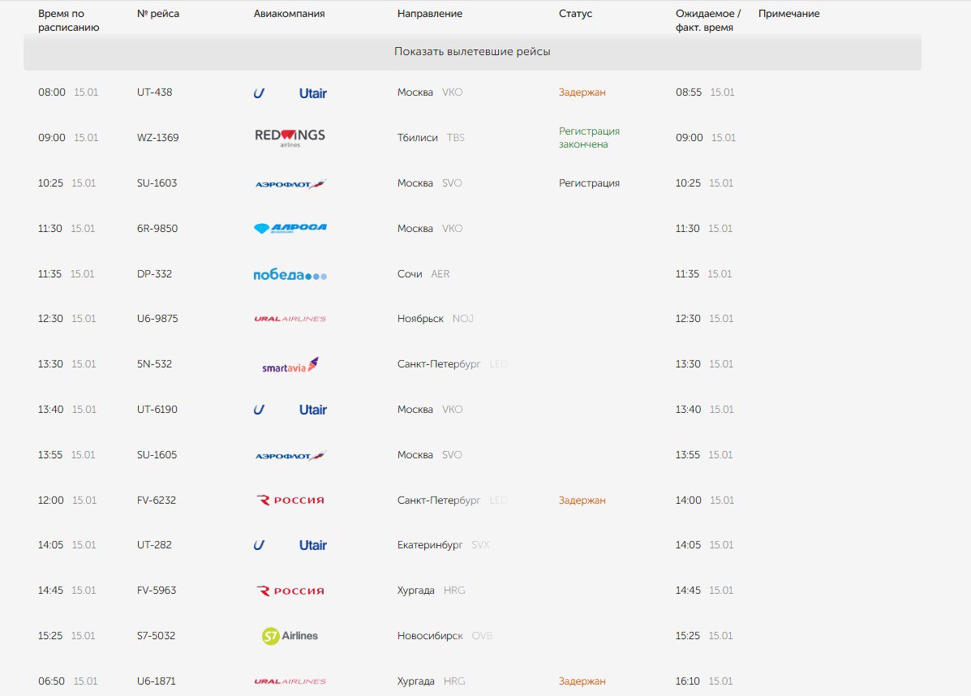This screenshot has height=696, width=971.
Task: Click the "Направление" column header
Action: pos(430,14)
